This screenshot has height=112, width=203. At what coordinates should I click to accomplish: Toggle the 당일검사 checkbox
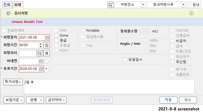[x=125, y=60]
